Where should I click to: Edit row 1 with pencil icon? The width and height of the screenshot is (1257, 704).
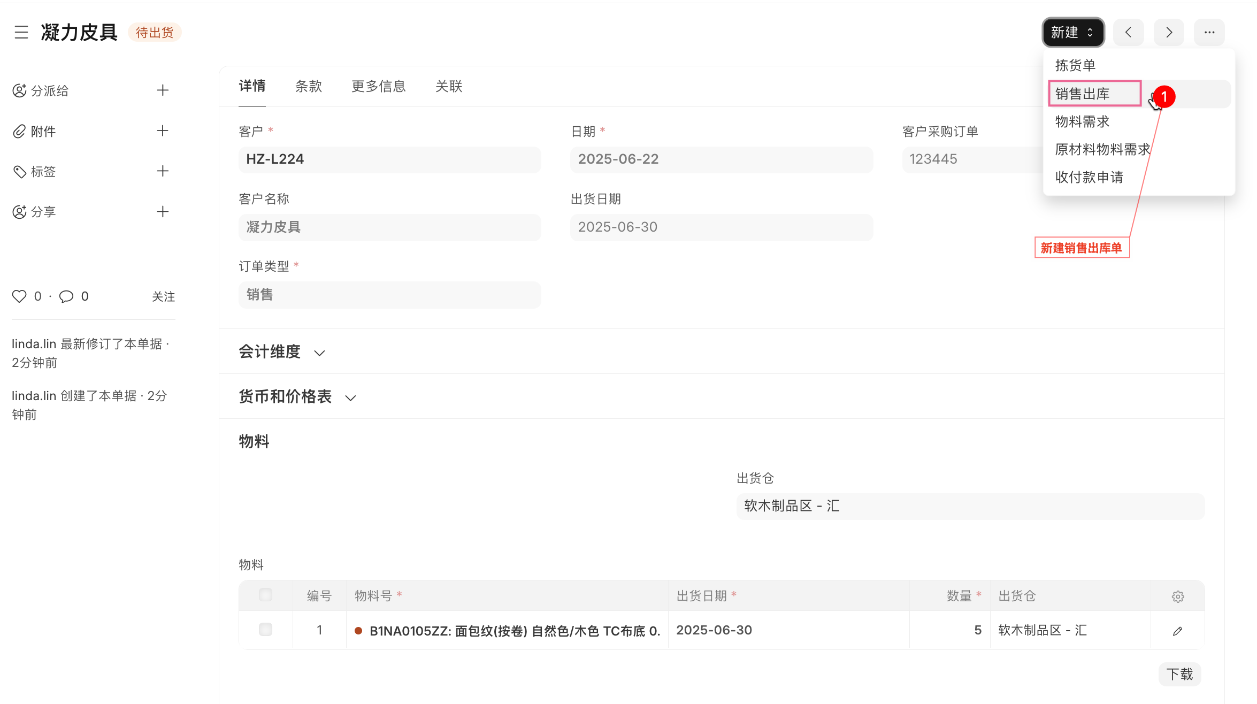point(1177,631)
